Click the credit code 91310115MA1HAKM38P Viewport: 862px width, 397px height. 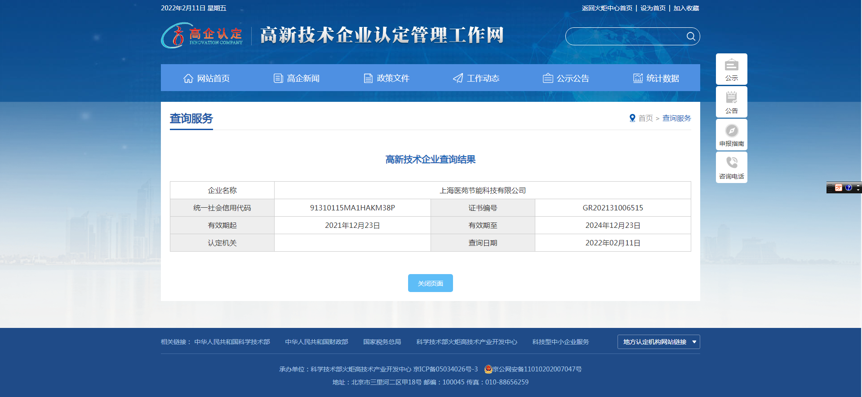[352, 208]
